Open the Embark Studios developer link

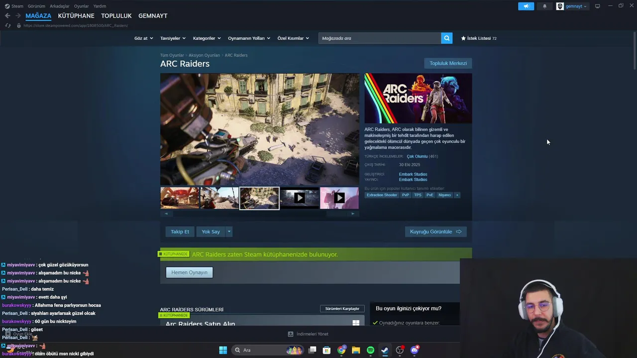[x=413, y=174]
